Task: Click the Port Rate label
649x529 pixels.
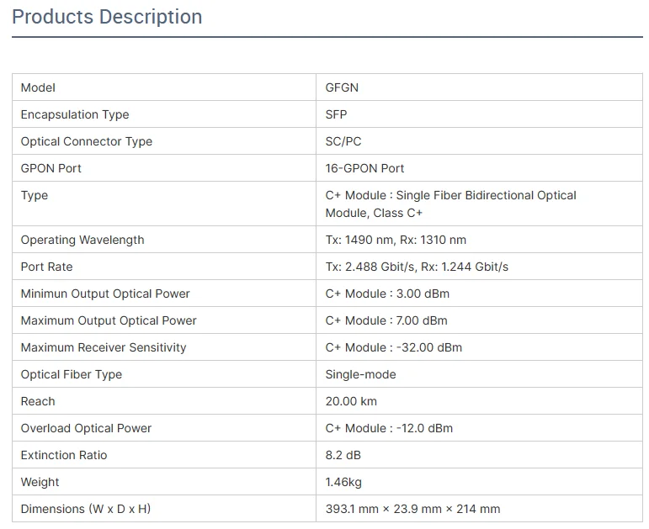Action: tap(47, 267)
